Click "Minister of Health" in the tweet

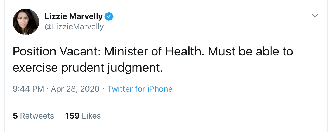click(153, 51)
